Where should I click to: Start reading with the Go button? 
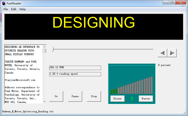click(56, 96)
